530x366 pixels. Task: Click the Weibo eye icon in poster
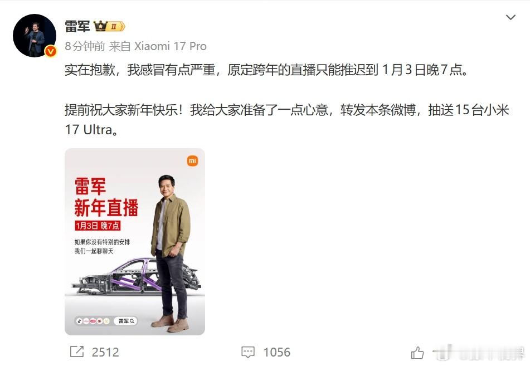point(99,321)
